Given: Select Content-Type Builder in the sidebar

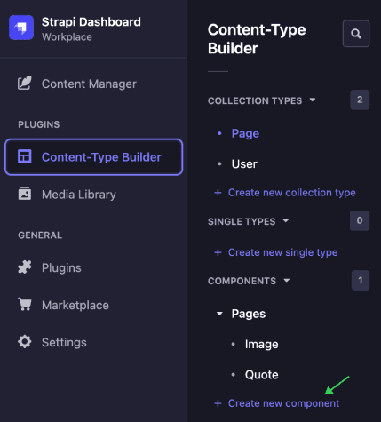Looking at the screenshot, I should (x=93, y=157).
